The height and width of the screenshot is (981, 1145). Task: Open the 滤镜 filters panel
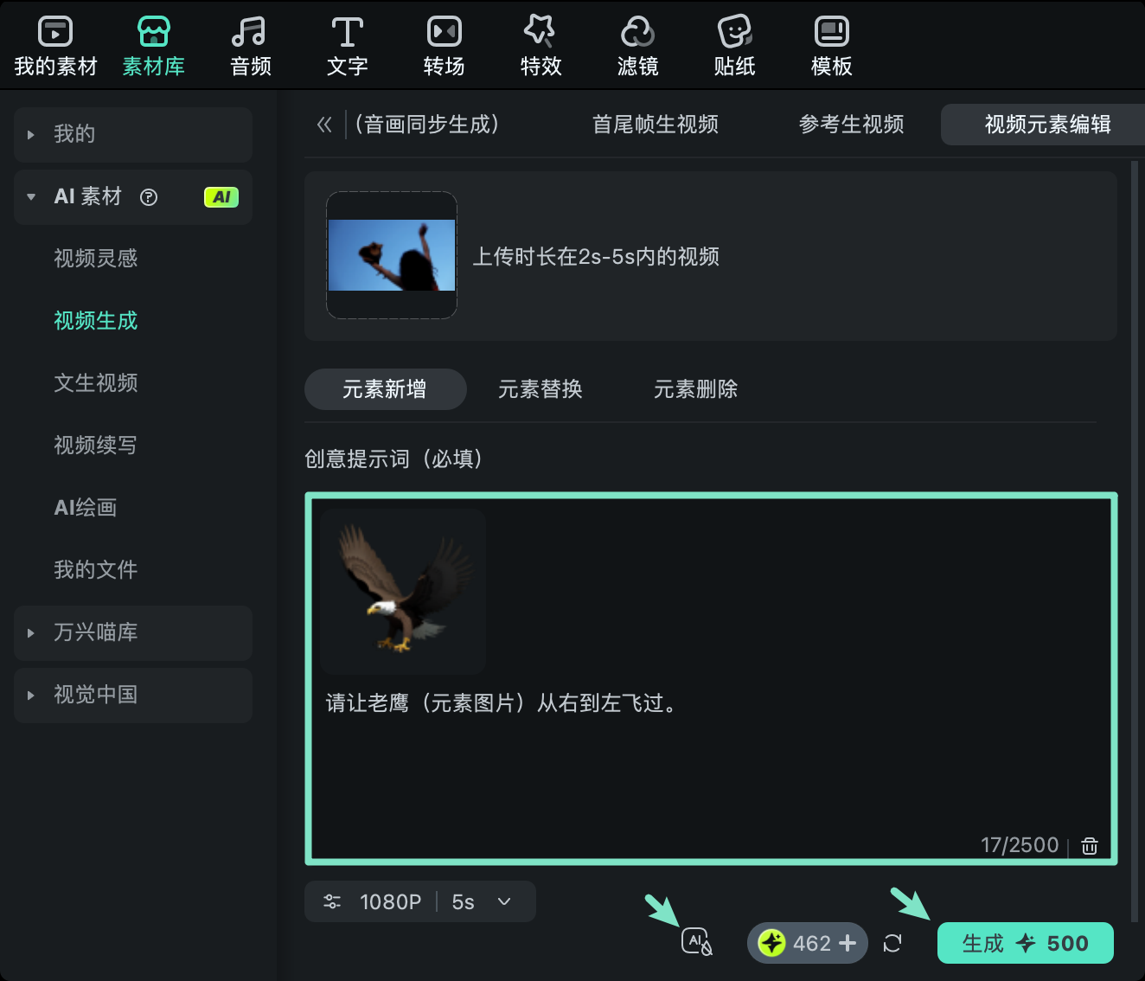pos(637,45)
